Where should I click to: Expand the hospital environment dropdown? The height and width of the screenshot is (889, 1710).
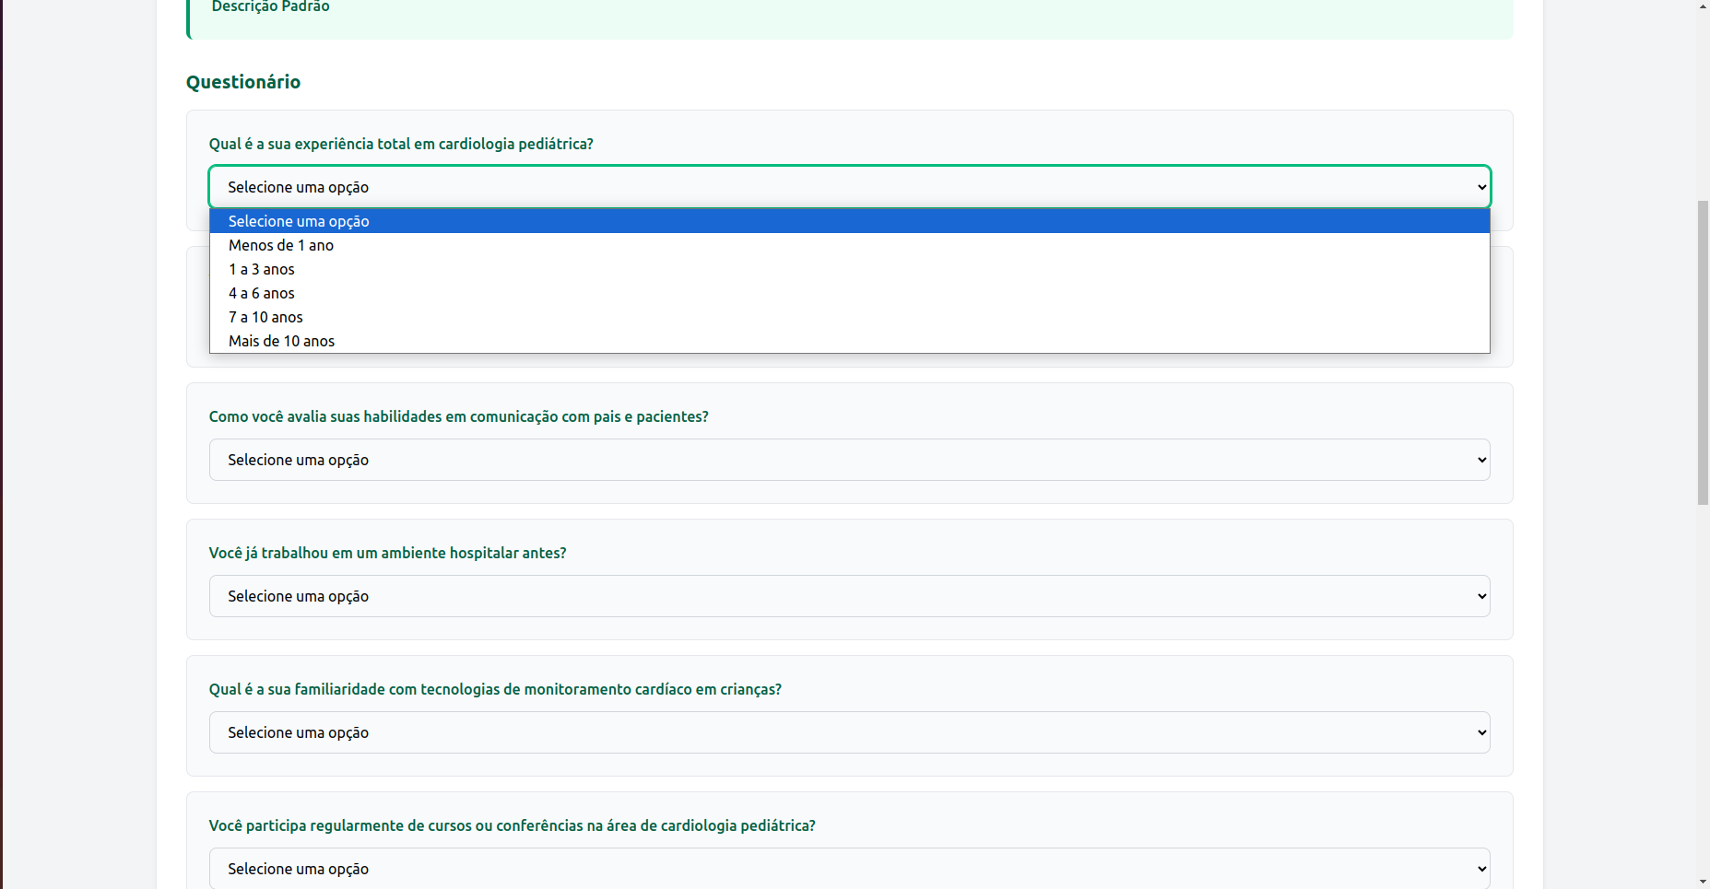click(x=848, y=596)
